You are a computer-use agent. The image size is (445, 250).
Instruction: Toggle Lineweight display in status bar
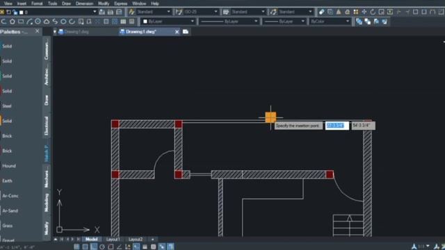click(145, 247)
